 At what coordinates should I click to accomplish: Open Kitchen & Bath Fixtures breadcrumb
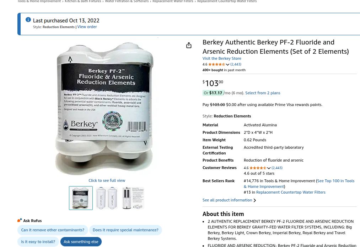pyautogui.click(x=83, y=1)
